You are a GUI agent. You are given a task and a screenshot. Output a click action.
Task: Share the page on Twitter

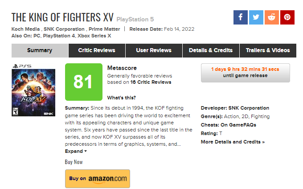point(256,17)
